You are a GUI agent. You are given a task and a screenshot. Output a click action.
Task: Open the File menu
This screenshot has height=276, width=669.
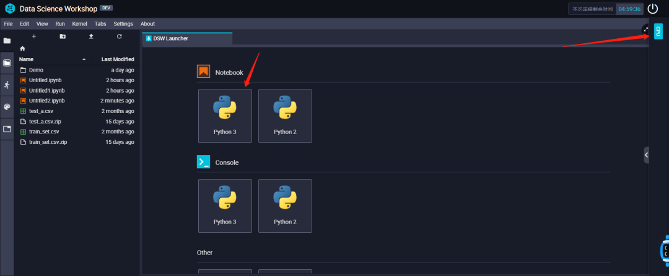pyautogui.click(x=8, y=24)
